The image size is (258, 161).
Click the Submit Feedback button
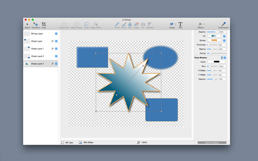coord(212,143)
